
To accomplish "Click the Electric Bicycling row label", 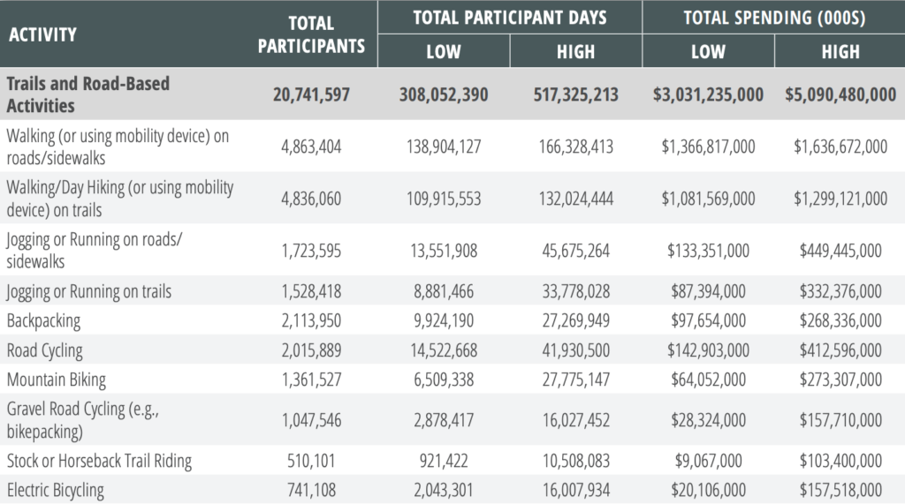I will [x=56, y=490].
